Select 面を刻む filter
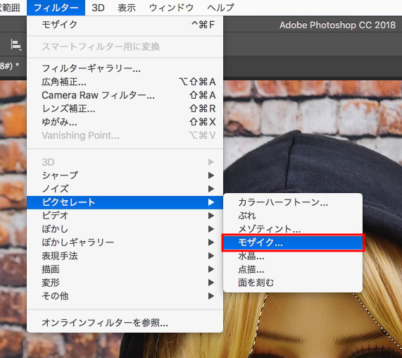Image resolution: width=402 pixels, height=358 pixels. [x=293, y=283]
